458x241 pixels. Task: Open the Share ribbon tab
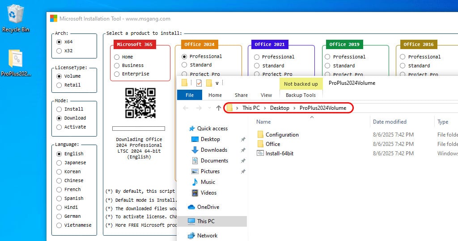[x=241, y=95]
